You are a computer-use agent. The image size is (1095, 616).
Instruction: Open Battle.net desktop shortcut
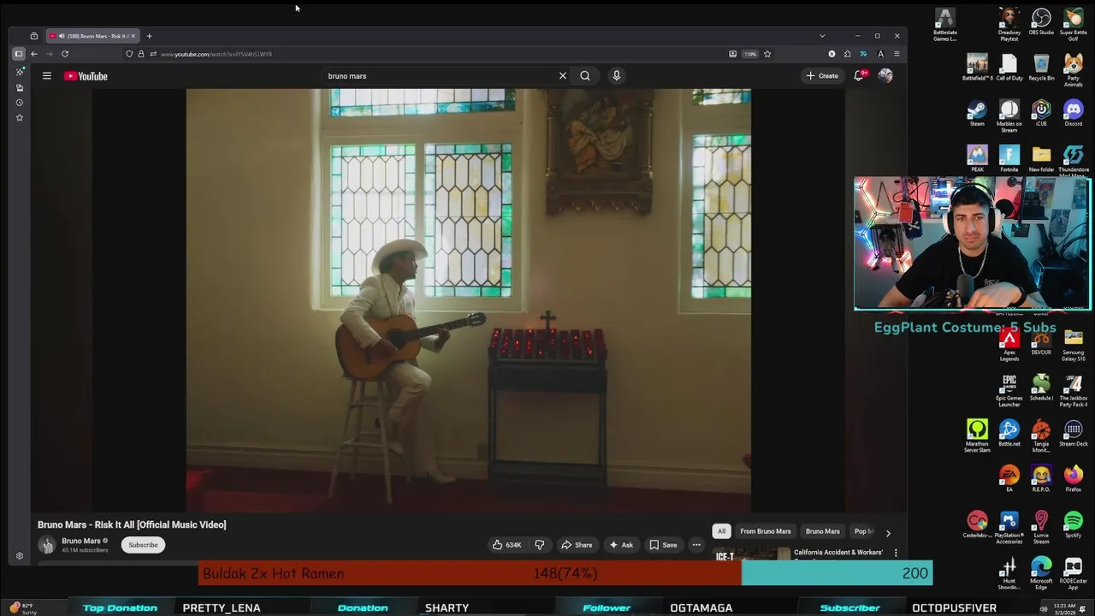1009,434
